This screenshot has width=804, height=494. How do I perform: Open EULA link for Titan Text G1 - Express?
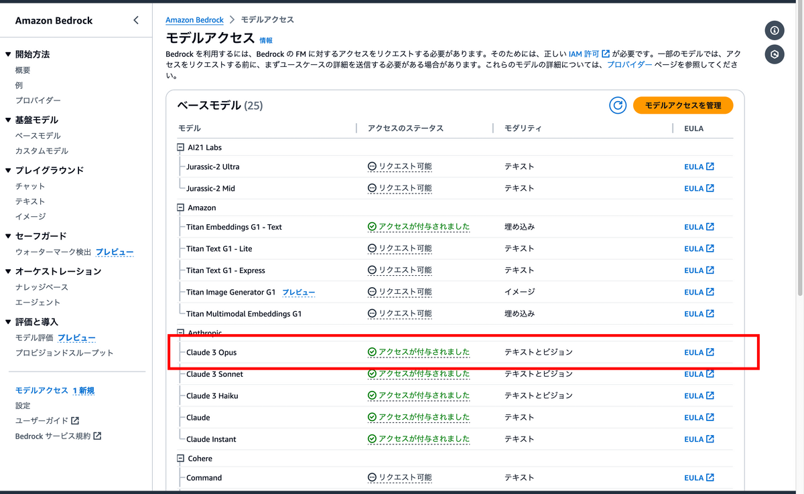[699, 270]
